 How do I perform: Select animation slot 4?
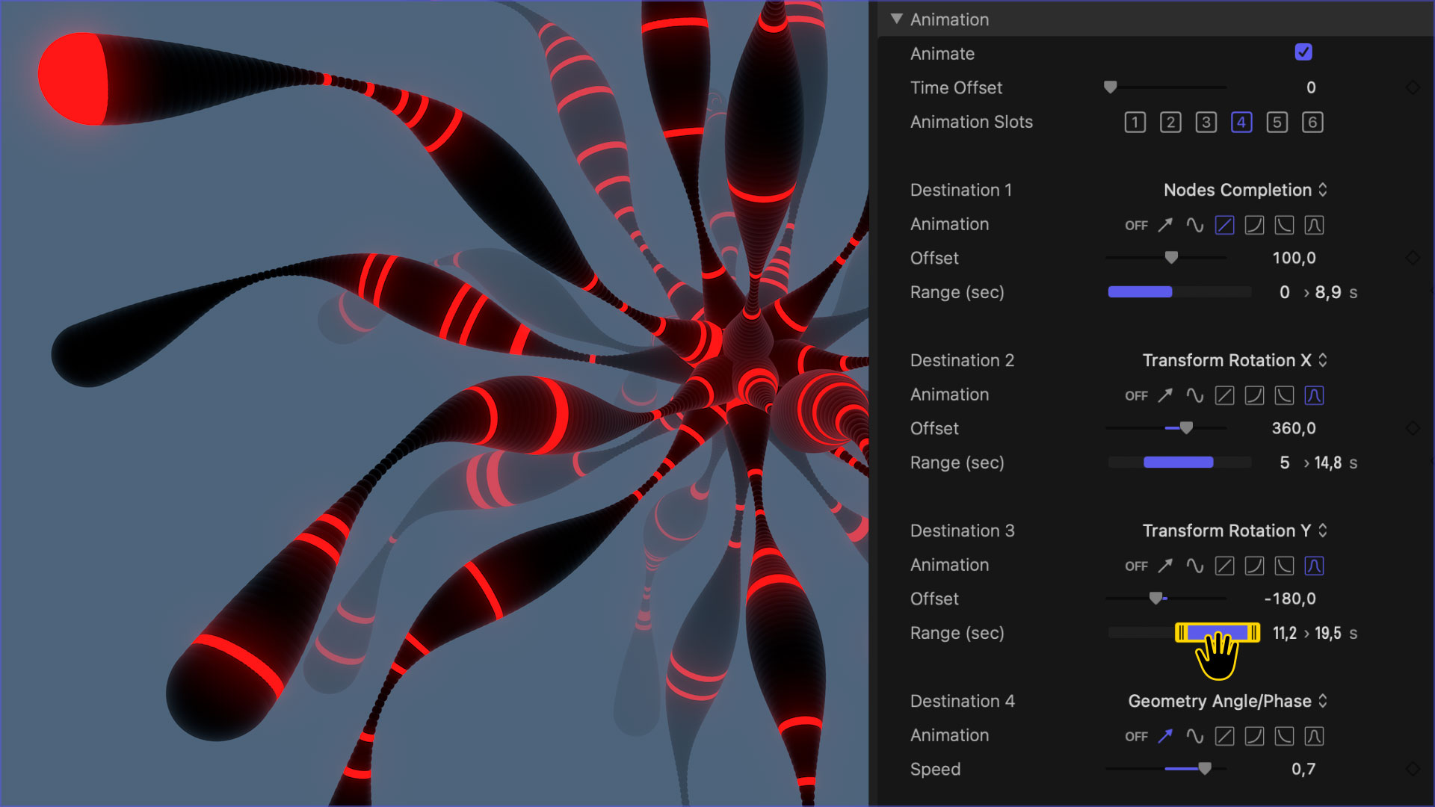(x=1241, y=122)
